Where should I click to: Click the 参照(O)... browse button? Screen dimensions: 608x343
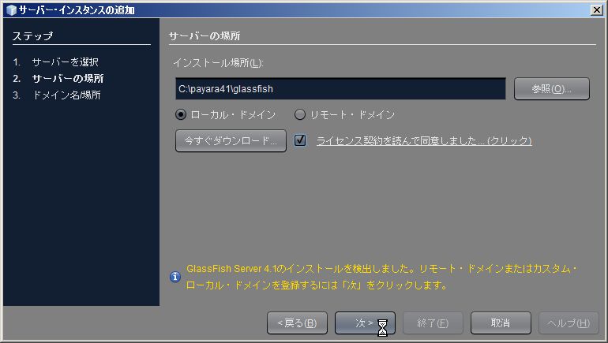551,88
